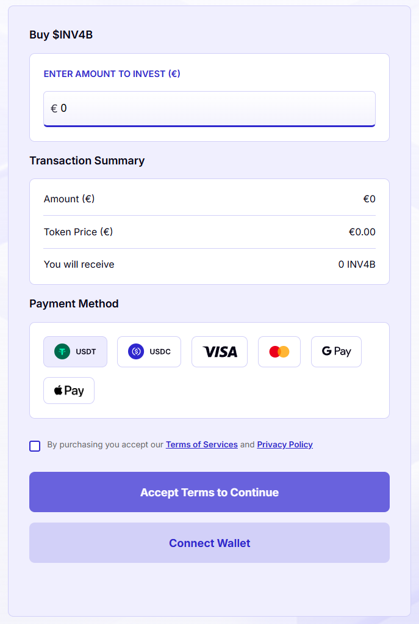Viewport: 419px width, 624px height.
Task: Click the 'You will receive' row label
Action: click(79, 265)
